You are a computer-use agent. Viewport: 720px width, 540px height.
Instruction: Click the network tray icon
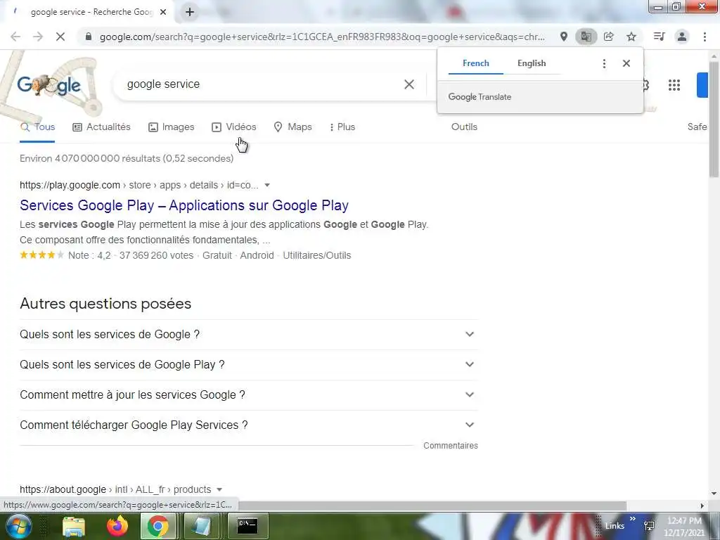[649, 526]
